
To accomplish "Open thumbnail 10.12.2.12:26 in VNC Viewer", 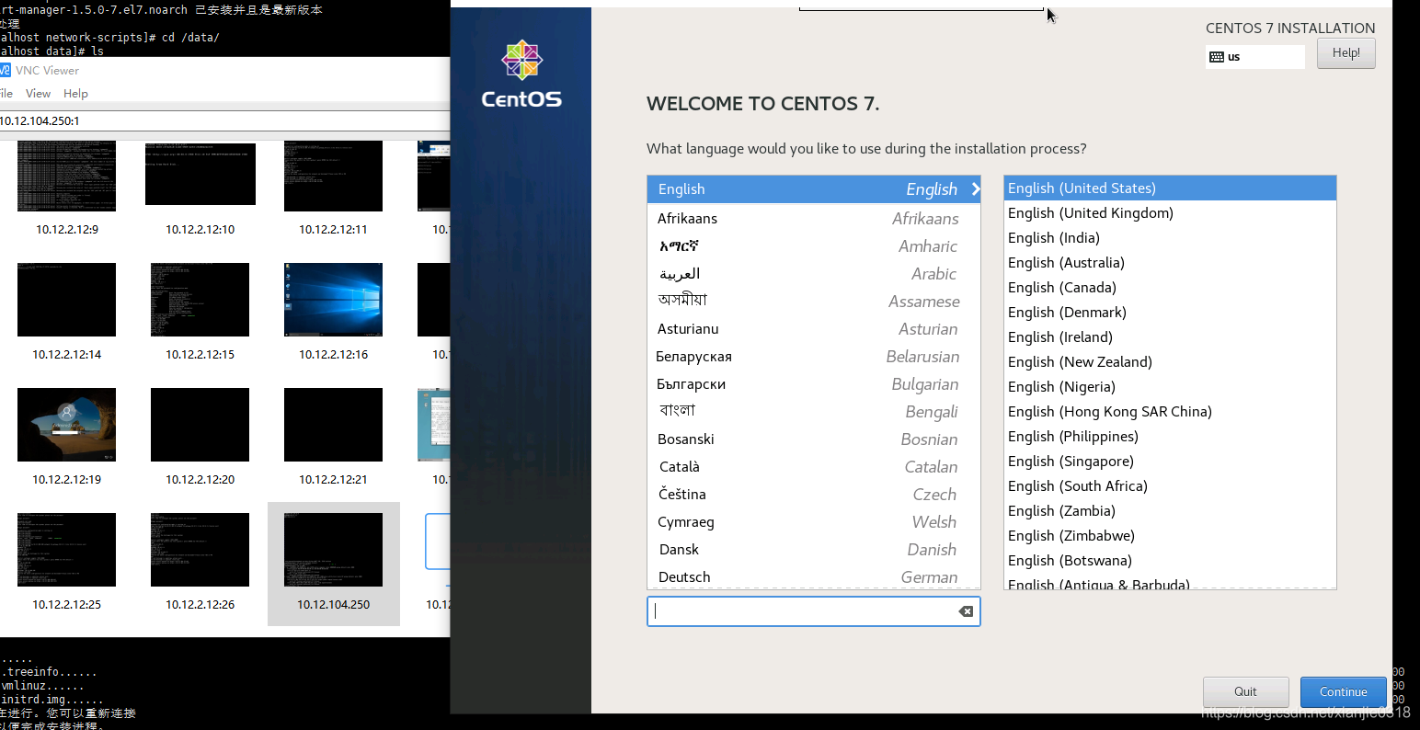I will pyautogui.click(x=200, y=550).
